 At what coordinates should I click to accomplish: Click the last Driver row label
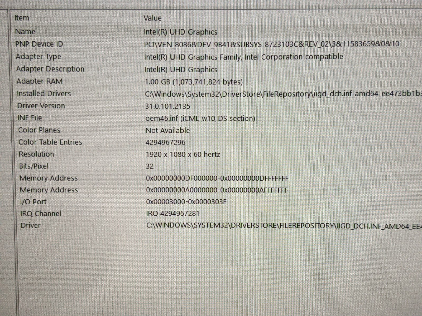point(31,226)
